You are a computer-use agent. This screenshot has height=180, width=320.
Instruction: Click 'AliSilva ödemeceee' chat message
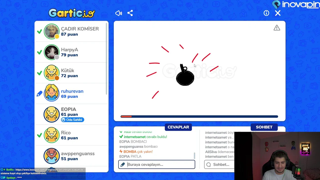coord(220,152)
